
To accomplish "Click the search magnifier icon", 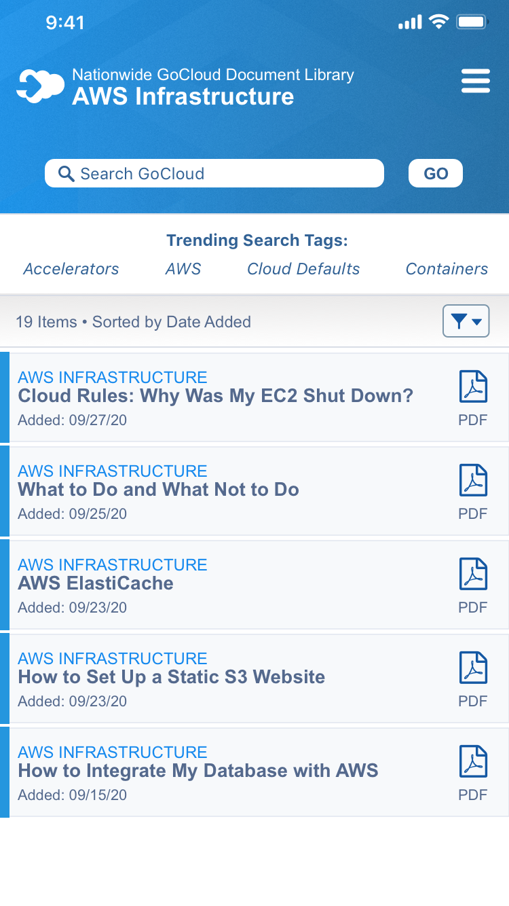I will pos(66,174).
